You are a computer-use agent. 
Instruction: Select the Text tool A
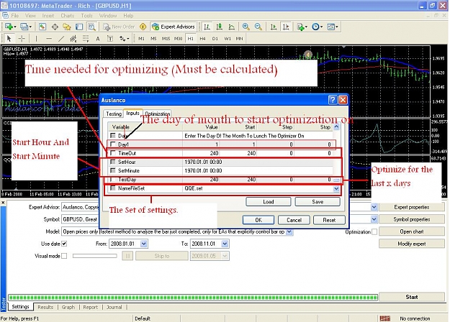coord(98,38)
